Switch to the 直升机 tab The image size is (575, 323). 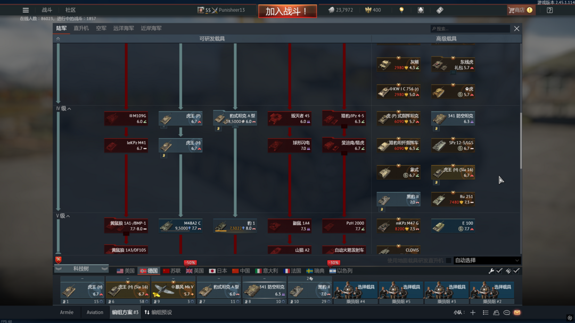tap(81, 28)
